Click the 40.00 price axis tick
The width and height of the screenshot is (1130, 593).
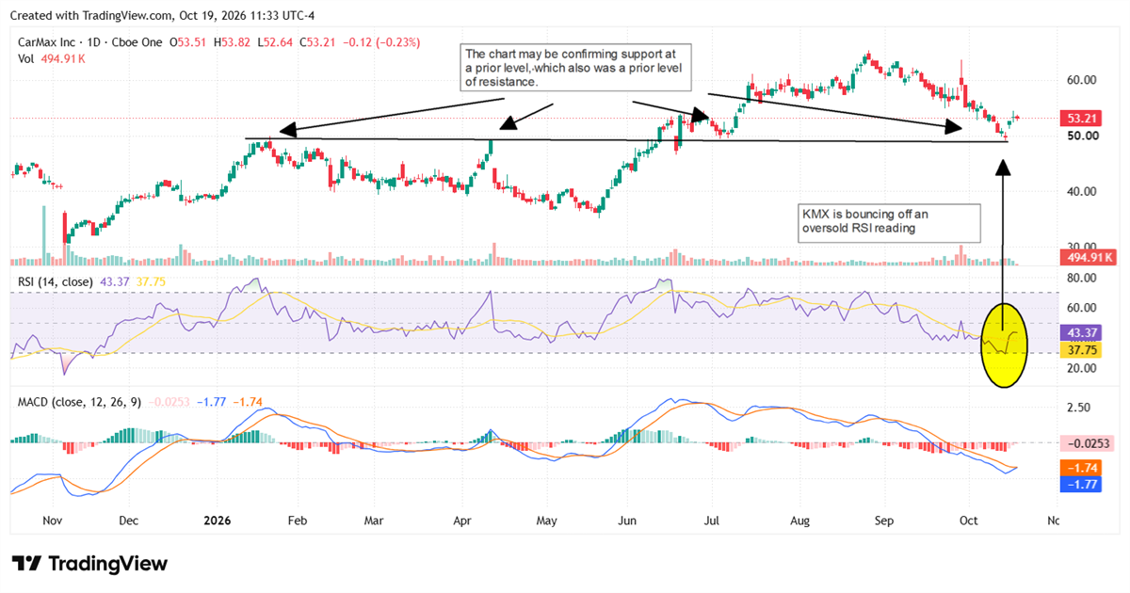1081,191
